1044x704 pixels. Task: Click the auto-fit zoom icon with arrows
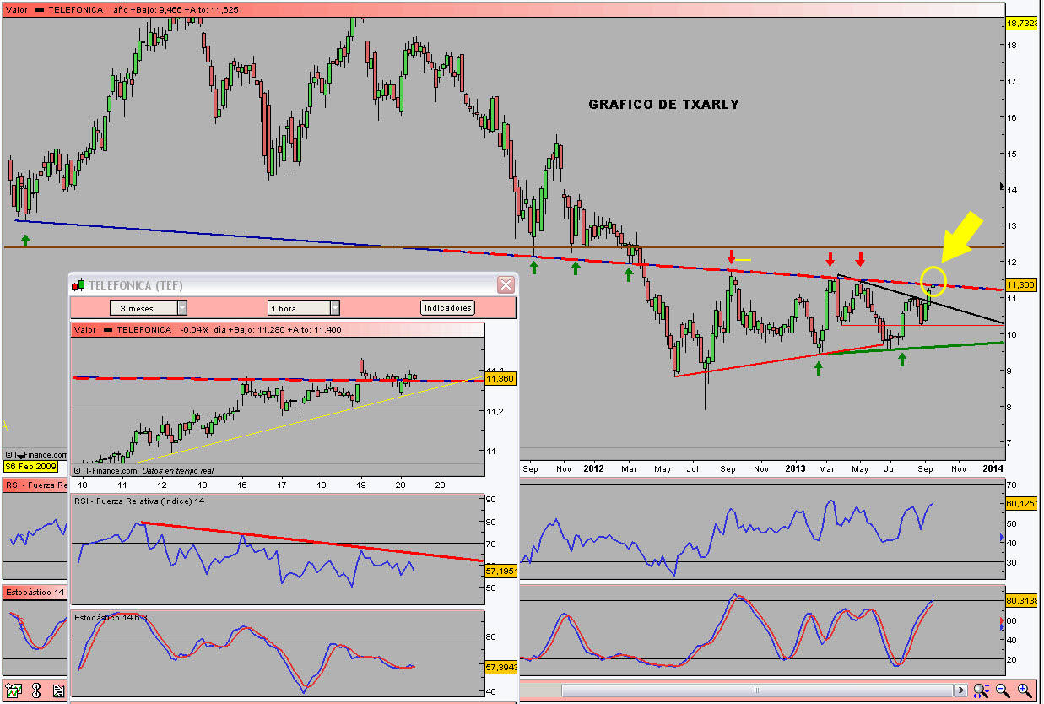(x=981, y=691)
